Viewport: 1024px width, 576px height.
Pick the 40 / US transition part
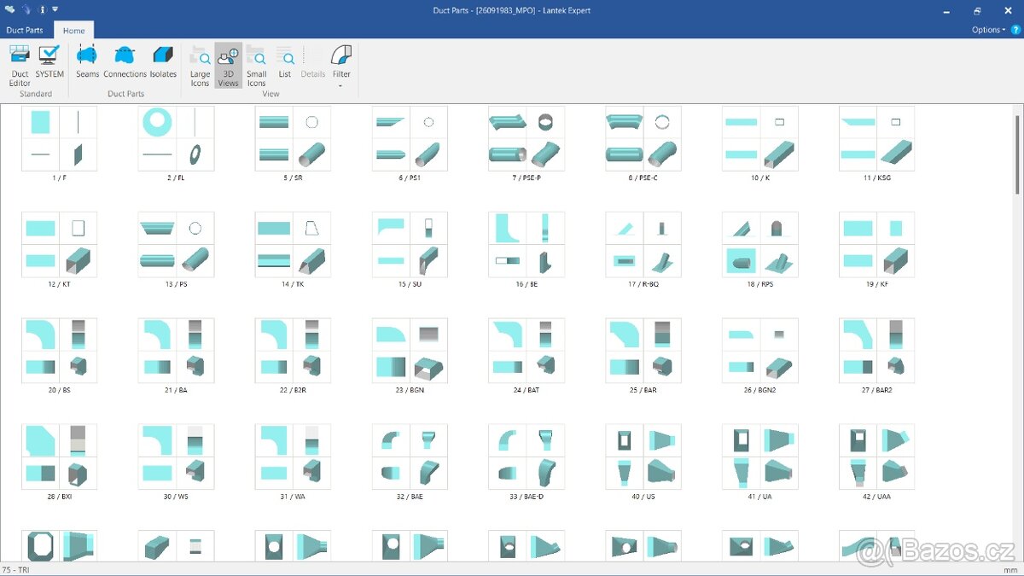[x=643, y=457]
